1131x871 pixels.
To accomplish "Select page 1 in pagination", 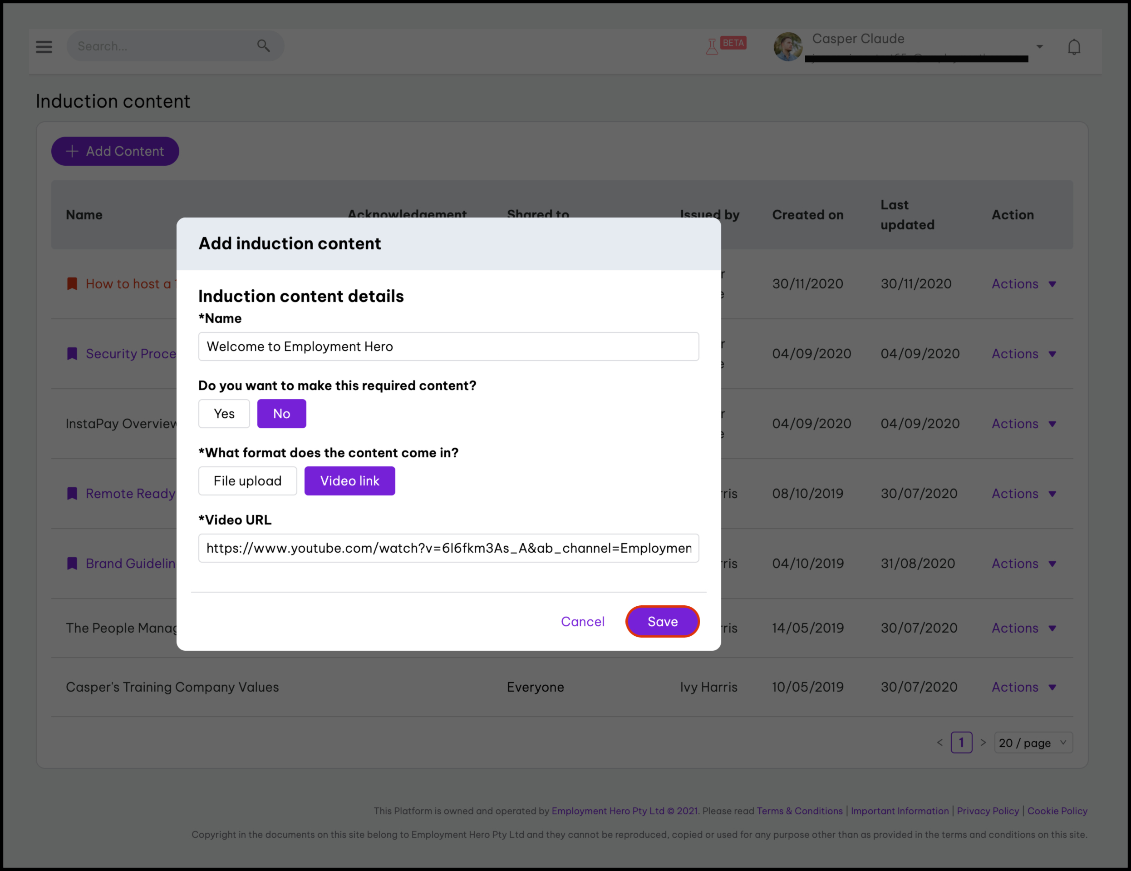I will click(961, 742).
